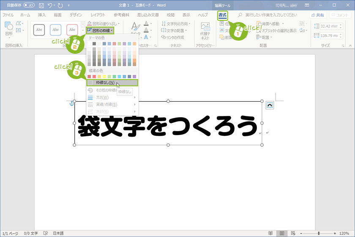Click the zoom in plus button
Screen dimensions: 355x237
(x=335, y=233)
